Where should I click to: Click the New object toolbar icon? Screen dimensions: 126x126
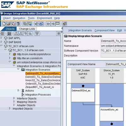coord(4,24)
